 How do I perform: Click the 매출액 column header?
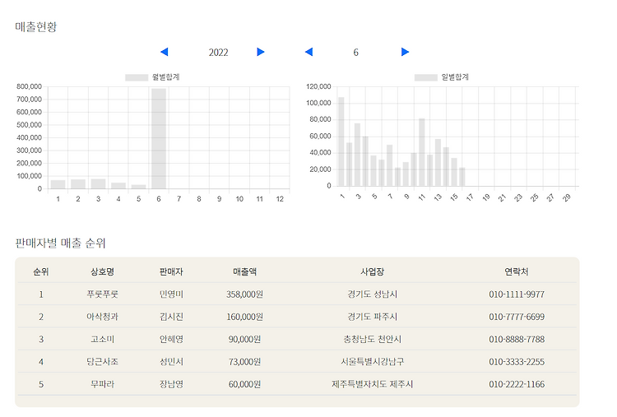coord(244,271)
